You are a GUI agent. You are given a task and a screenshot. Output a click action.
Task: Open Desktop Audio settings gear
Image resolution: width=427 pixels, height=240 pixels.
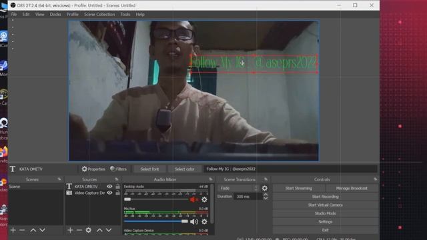coord(204,200)
